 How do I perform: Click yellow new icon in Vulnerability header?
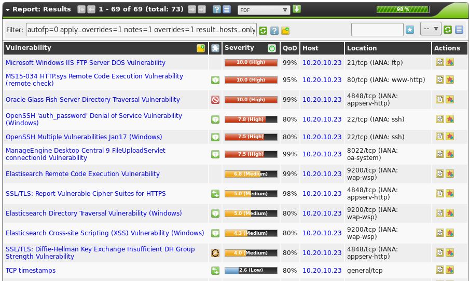[201, 48]
